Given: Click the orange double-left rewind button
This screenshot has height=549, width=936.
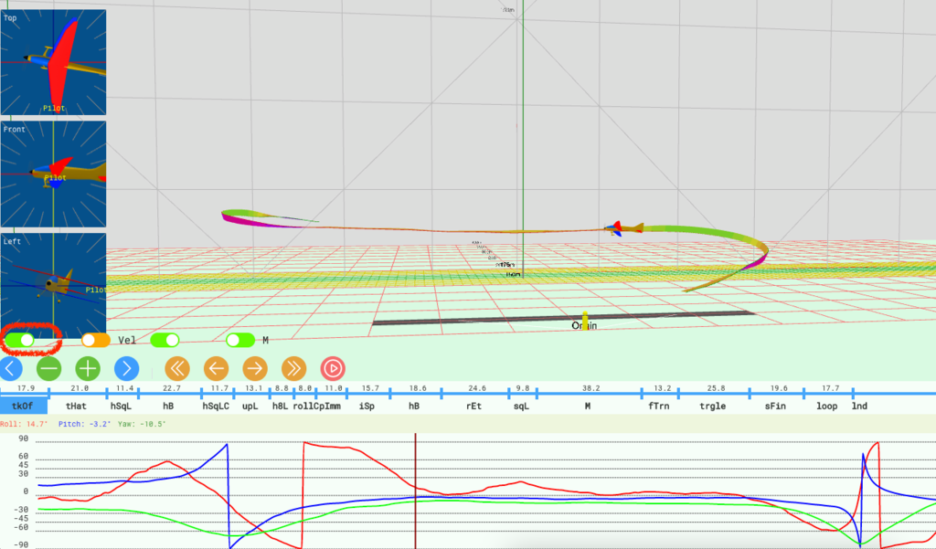Looking at the screenshot, I should (177, 369).
